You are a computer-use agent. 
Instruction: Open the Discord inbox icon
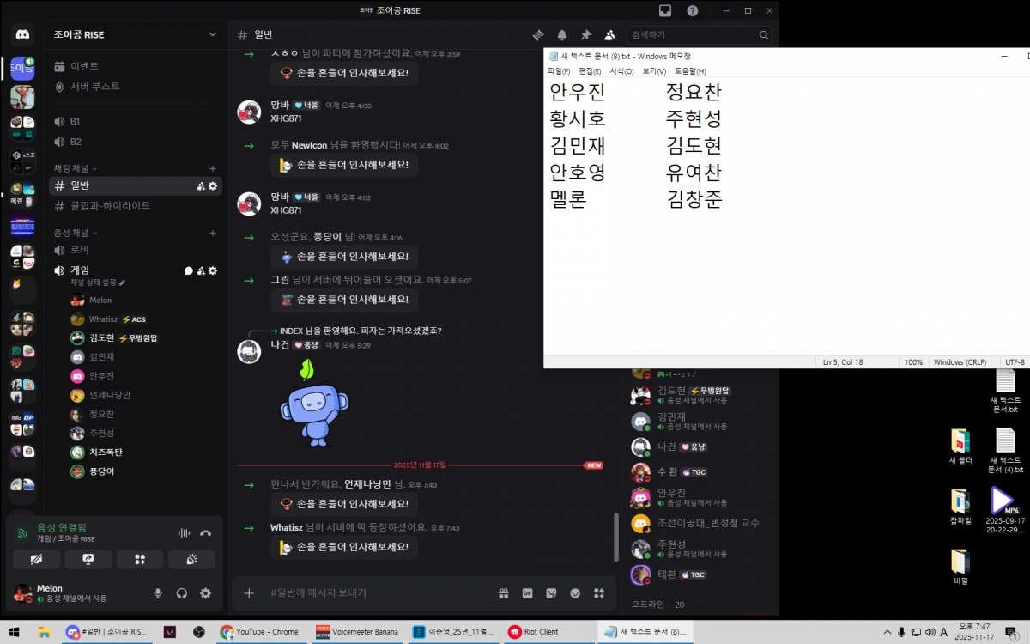click(664, 10)
